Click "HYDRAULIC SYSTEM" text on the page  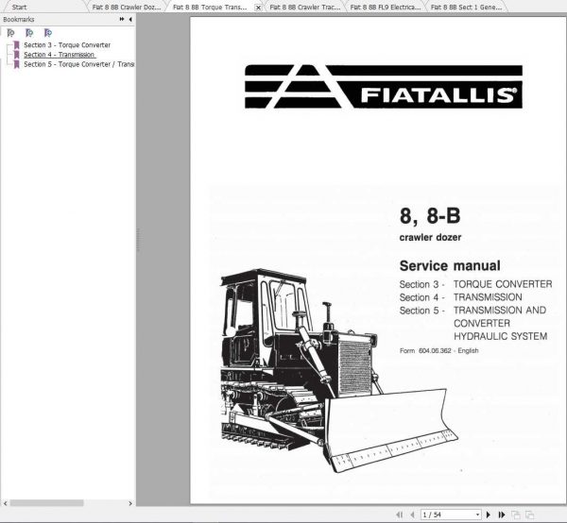coord(501,336)
